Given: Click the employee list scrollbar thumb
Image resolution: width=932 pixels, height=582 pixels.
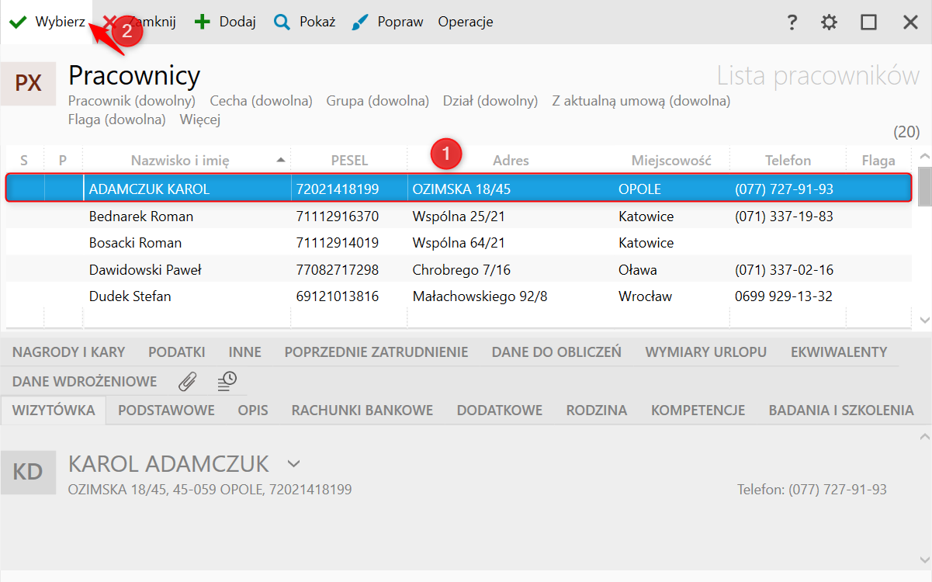Looking at the screenshot, I should [924, 186].
